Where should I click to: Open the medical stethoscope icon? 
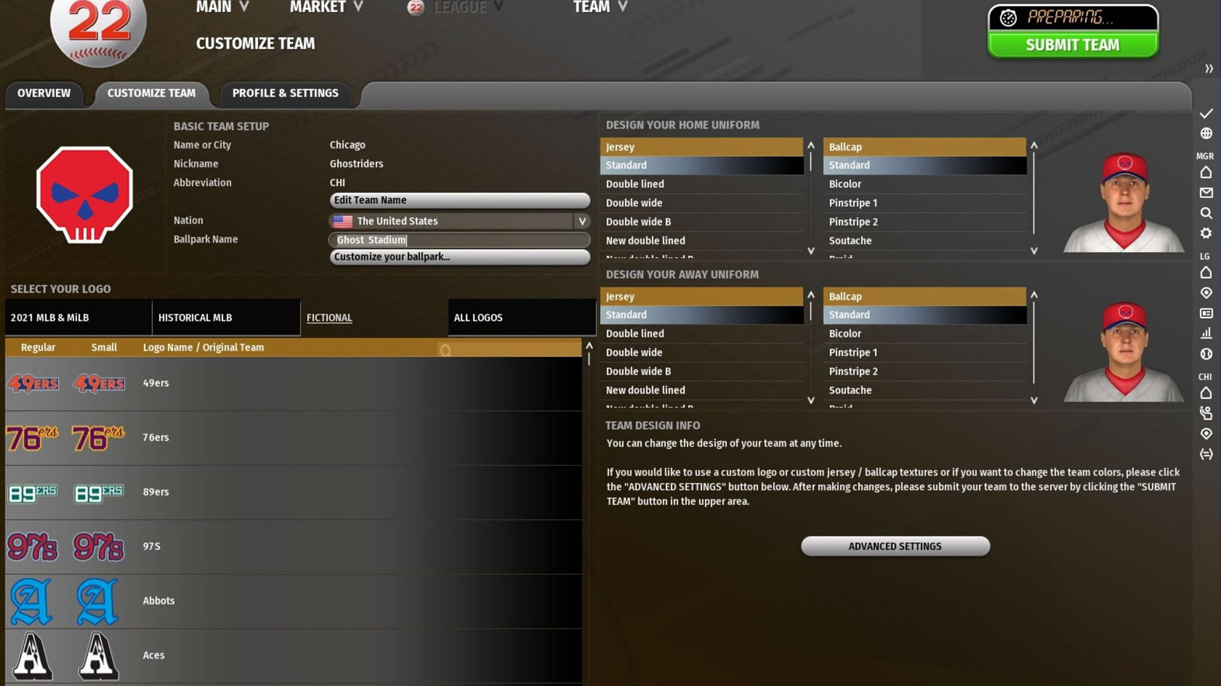coord(1206,414)
